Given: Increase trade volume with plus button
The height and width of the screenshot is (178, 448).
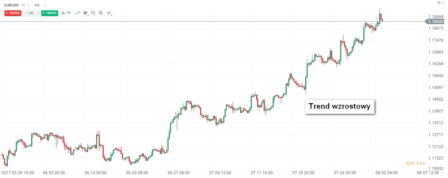Looking at the screenshot, I should point(38,13).
